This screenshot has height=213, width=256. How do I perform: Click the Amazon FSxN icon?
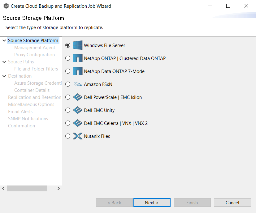[77, 84]
